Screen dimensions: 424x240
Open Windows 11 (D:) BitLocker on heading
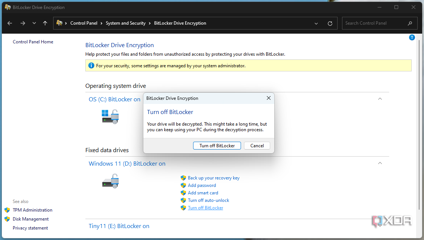127,164
